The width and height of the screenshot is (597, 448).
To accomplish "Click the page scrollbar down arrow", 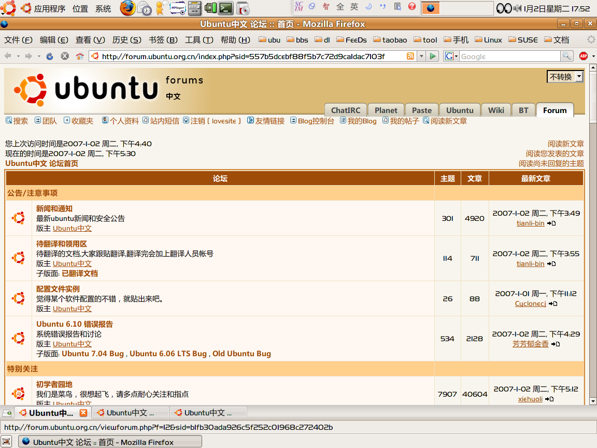I will coord(593,401).
